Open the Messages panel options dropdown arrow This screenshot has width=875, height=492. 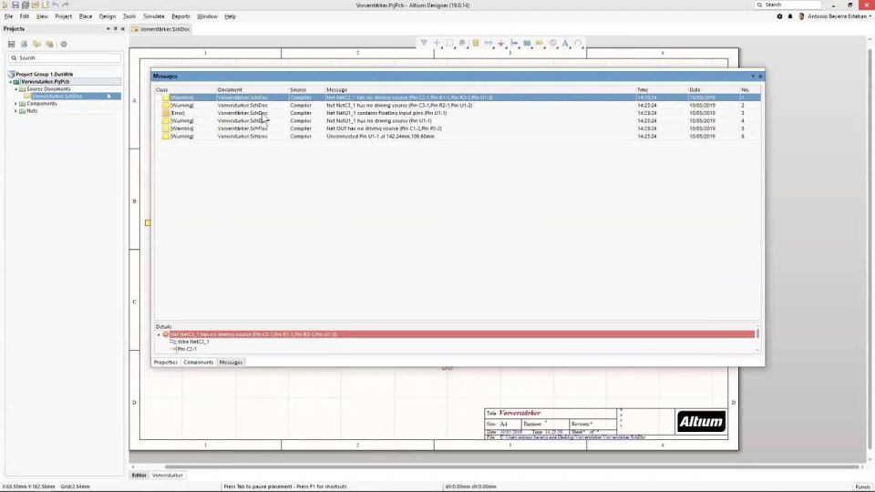pyautogui.click(x=753, y=76)
